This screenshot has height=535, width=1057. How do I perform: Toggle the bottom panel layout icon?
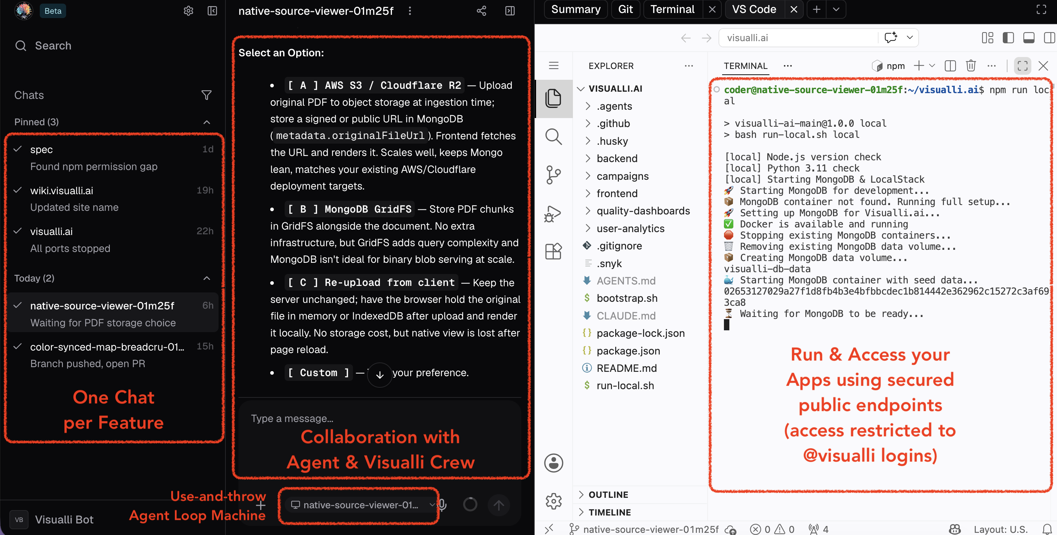click(1029, 38)
